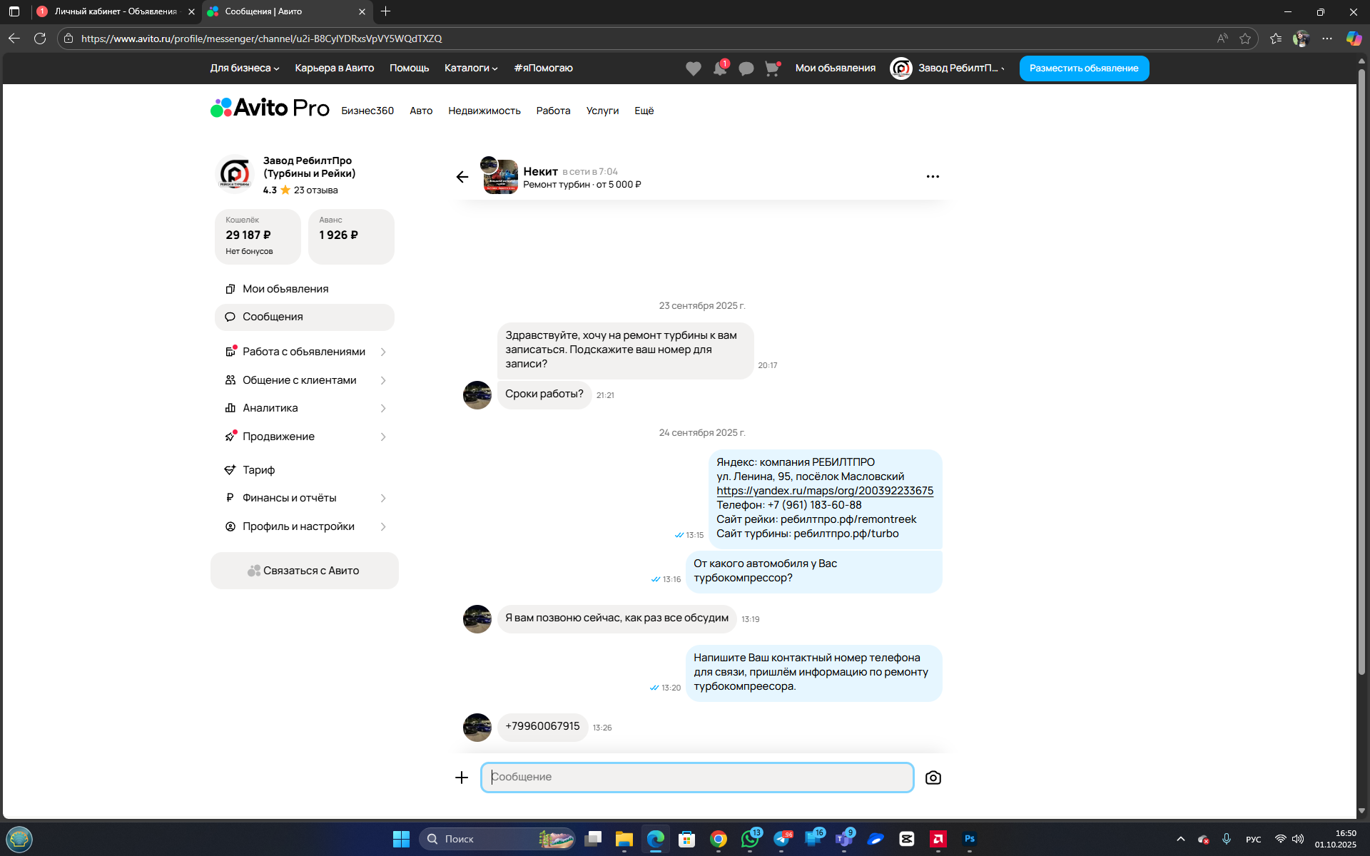This screenshot has width=1370, height=856.
Task: Open РУС keyboard language indicator
Action: (x=1254, y=840)
